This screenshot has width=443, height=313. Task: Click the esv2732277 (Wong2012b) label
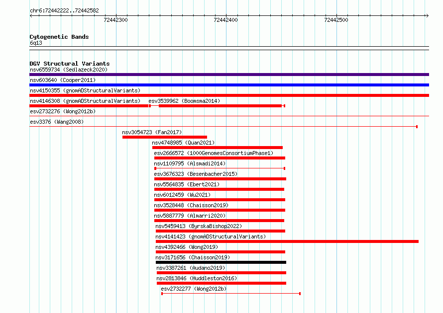pyautogui.click(x=194, y=289)
